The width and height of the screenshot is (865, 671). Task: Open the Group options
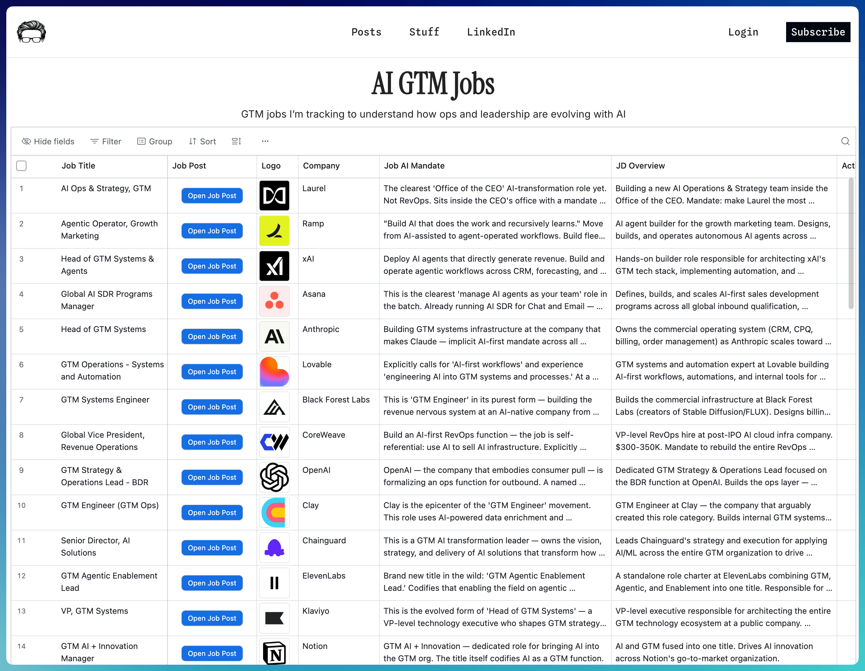(154, 141)
